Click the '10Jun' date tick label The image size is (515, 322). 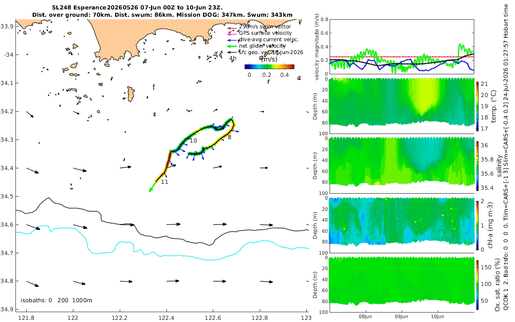point(438,316)
